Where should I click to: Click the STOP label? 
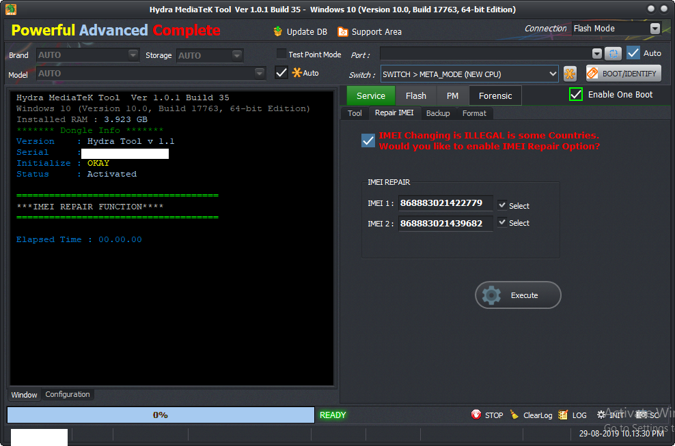pyautogui.click(x=494, y=415)
